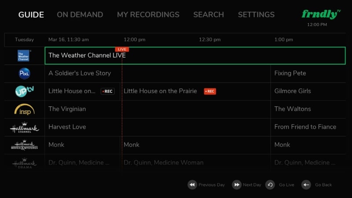Select the insp channel logo
This screenshot has height=198, width=352.
[x=25, y=109]
